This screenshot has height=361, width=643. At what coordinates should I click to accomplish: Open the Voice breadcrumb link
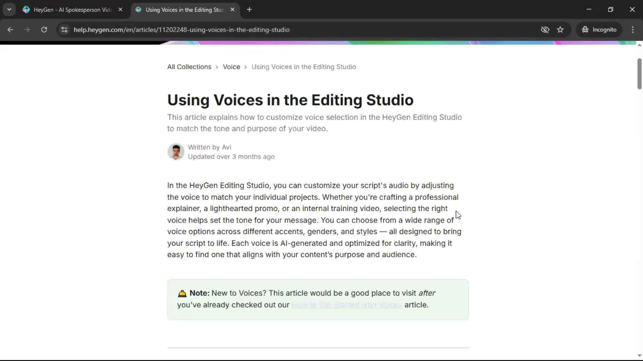click(231, 67)
